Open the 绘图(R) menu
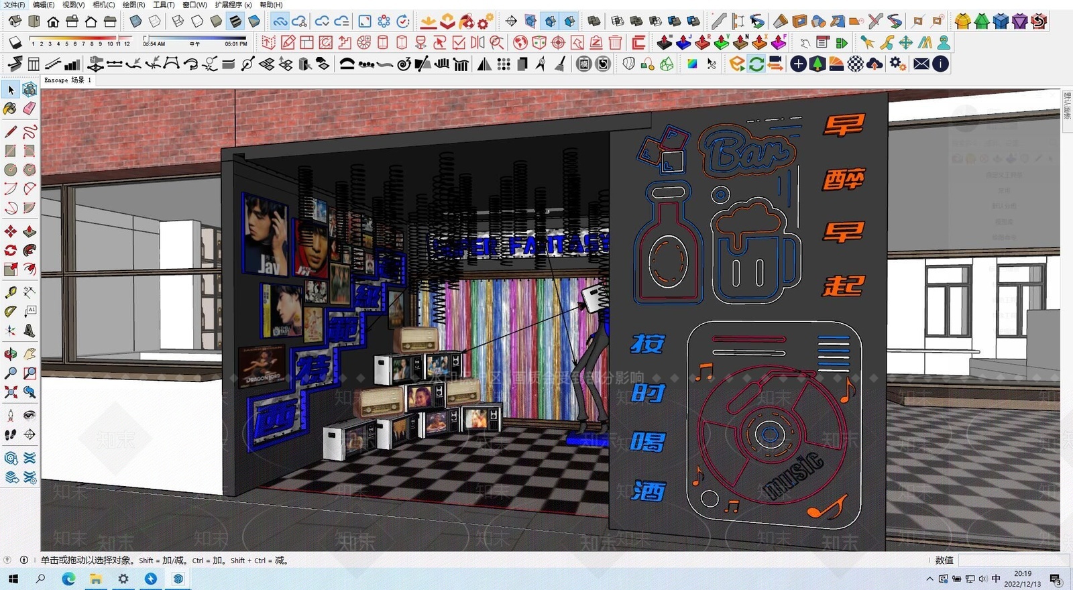Viewport: 1073px width, 590px height. click(x=133, y=5)
